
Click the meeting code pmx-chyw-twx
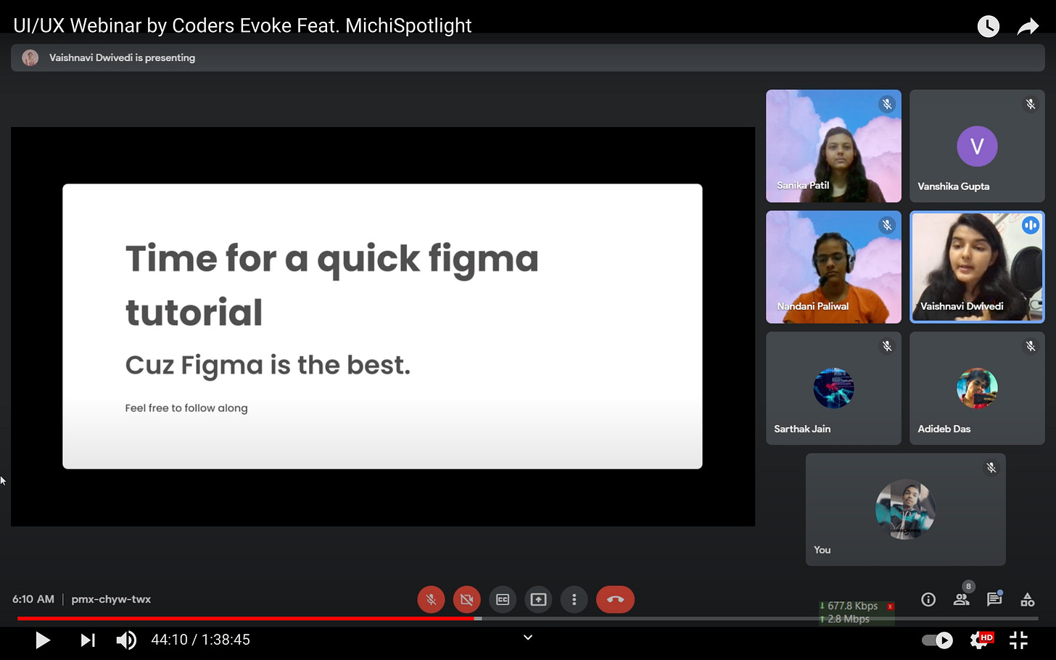[x=111, y=600]
